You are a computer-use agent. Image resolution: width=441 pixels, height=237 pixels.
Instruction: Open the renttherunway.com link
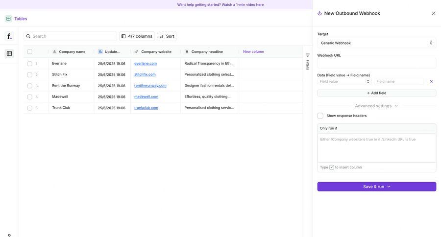click(x=150, y=86)
